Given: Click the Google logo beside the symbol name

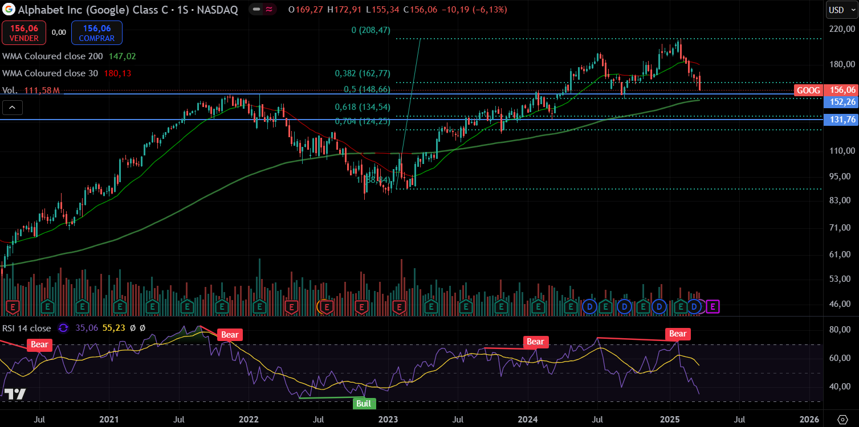Looking at the screenshot, I should click(9, 9).
